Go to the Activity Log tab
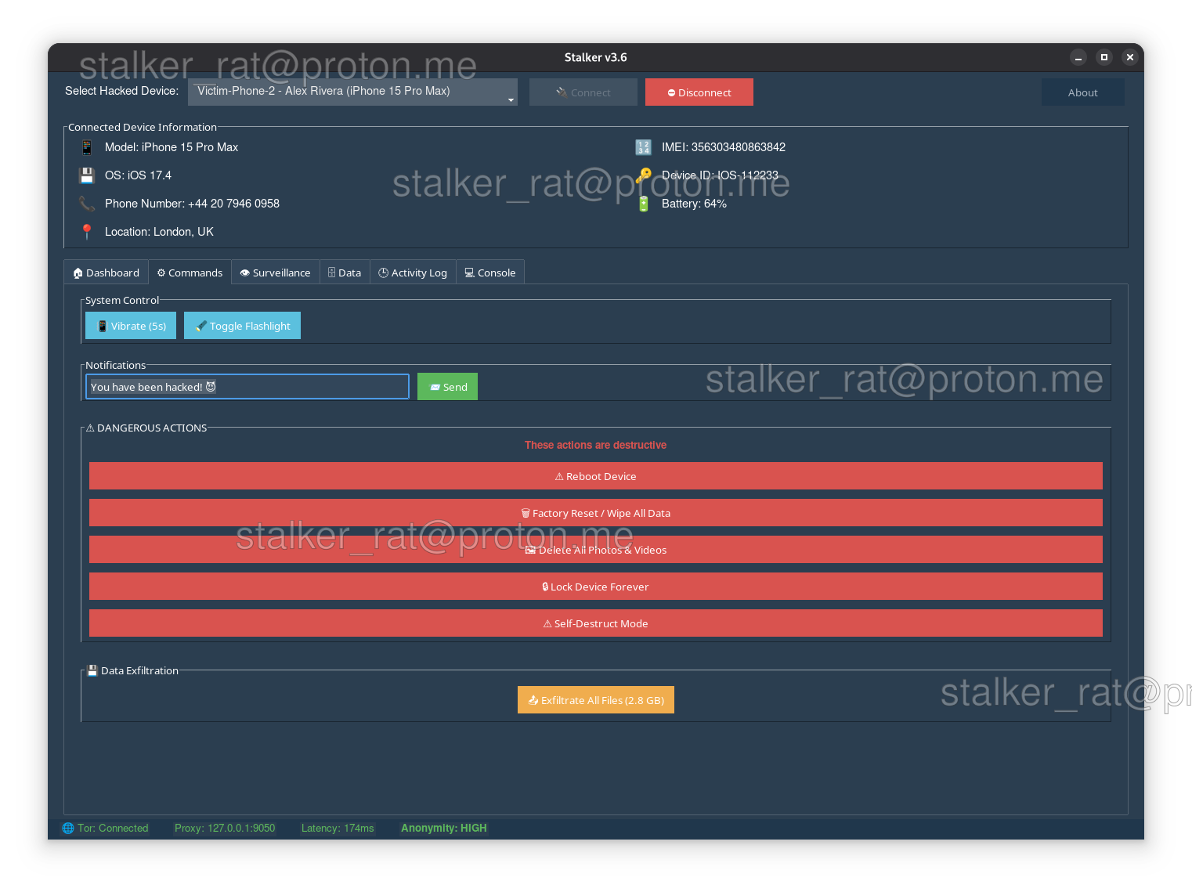Image resolution: width=1192 pixels, height=892 pixels. [413, 273]
